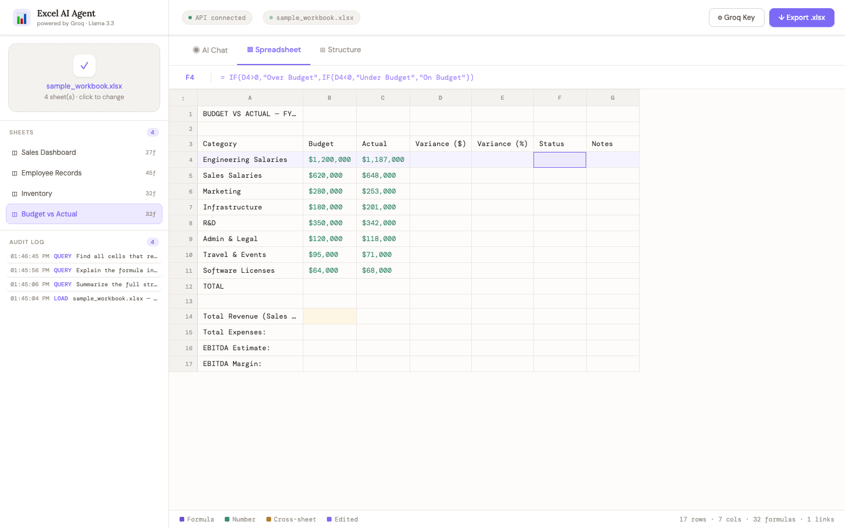Screen dimensions: 845x528
Task: Click the Engineering Salaries cell
Action: [x=250, y=160]
